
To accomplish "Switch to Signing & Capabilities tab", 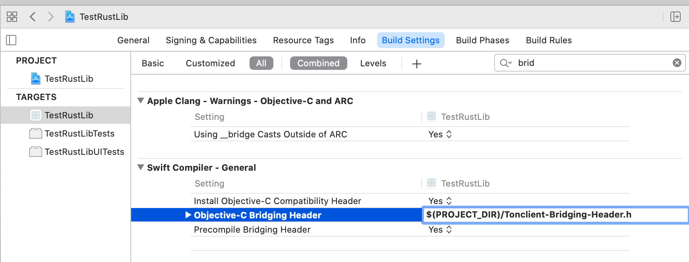I will click(211, 40).
